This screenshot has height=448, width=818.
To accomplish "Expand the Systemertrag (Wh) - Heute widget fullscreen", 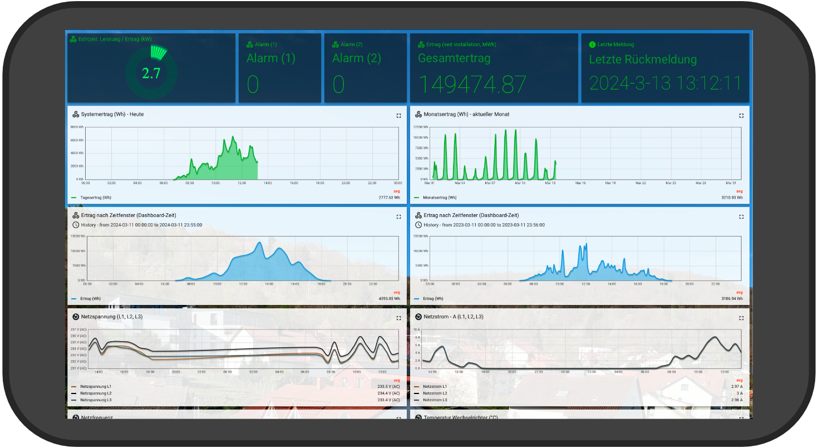I will pyautogui.click(x=398, y=116).
